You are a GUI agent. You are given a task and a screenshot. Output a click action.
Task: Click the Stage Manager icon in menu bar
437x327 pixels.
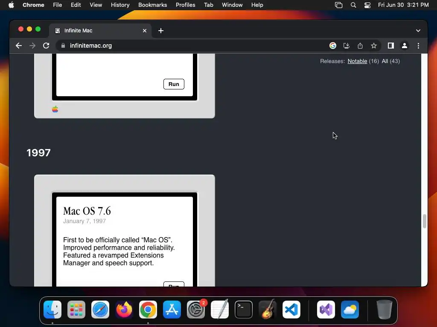pos(338,5)
